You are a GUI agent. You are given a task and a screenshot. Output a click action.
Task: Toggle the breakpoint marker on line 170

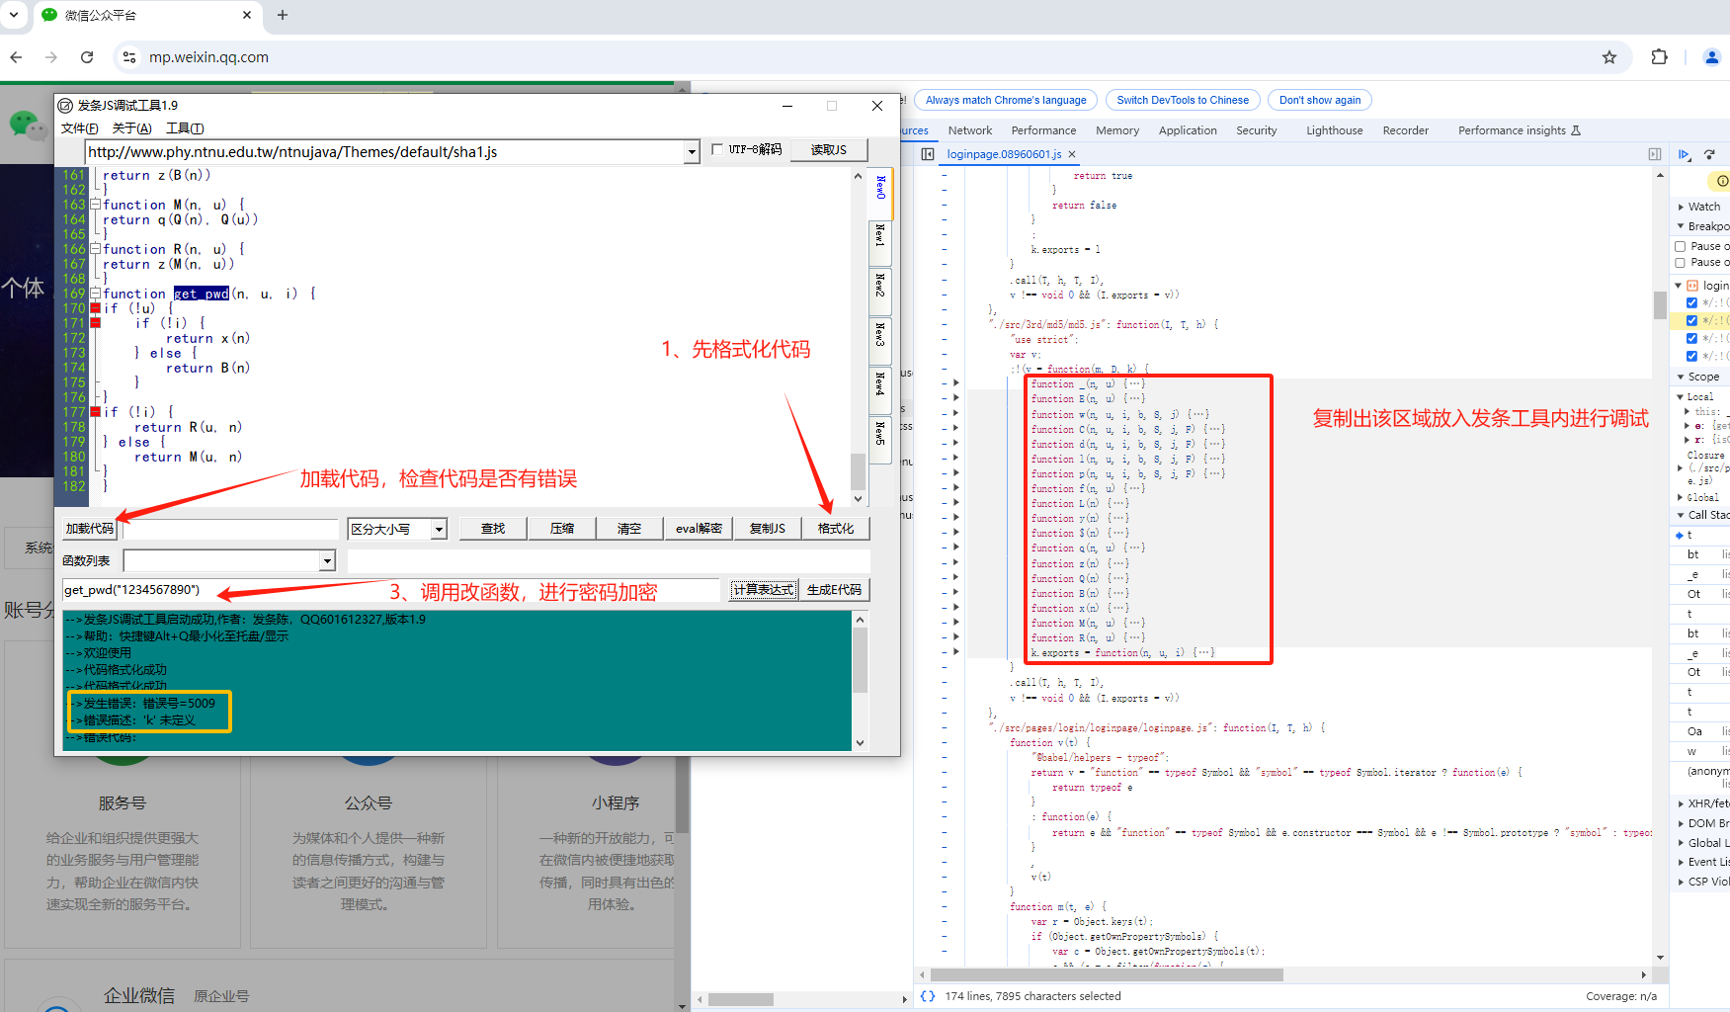[x=96, y=308]
